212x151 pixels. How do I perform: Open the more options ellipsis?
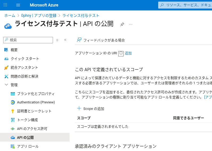[131, 24]
